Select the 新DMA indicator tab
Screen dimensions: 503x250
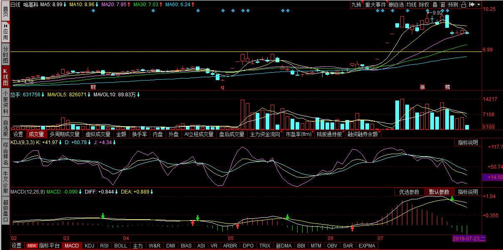(283, 246)
